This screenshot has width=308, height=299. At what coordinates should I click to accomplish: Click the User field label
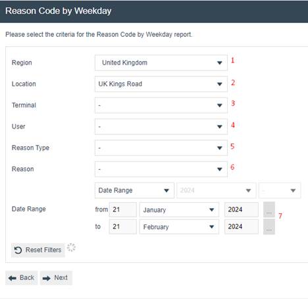[18, 126]
